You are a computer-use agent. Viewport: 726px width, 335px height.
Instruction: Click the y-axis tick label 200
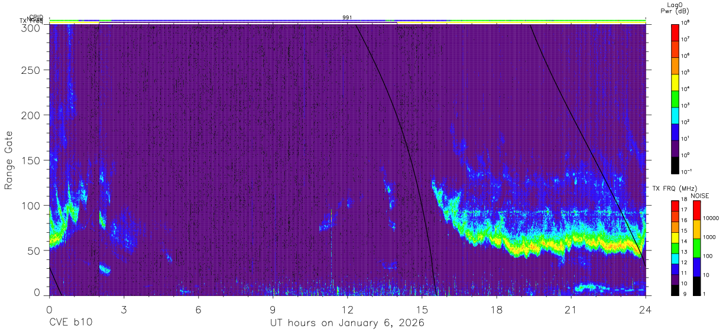[31, 115]
